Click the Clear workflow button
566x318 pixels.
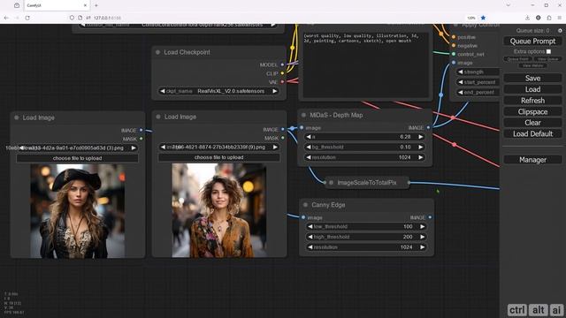pyautogui.click(x=532, y=123)
